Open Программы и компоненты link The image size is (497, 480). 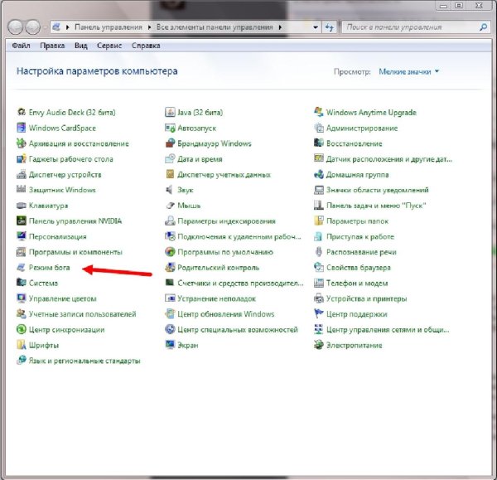75,252
